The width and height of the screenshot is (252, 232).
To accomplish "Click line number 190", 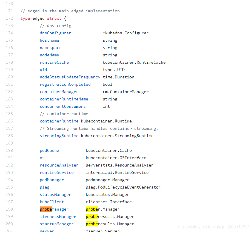I will pyautogui.click(x=9, y=151).
